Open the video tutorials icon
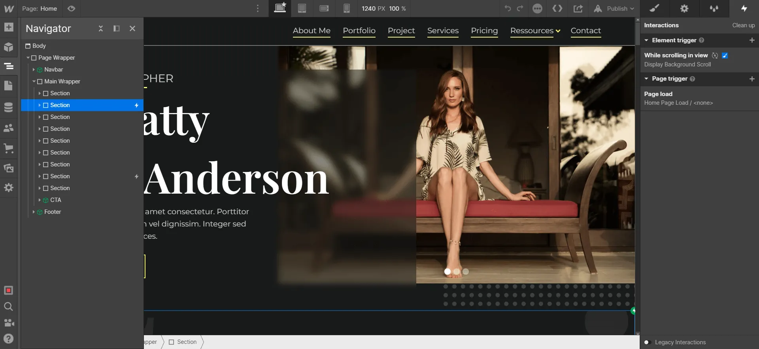The height and width of the screenshot is (349, 759). [9, 323]
